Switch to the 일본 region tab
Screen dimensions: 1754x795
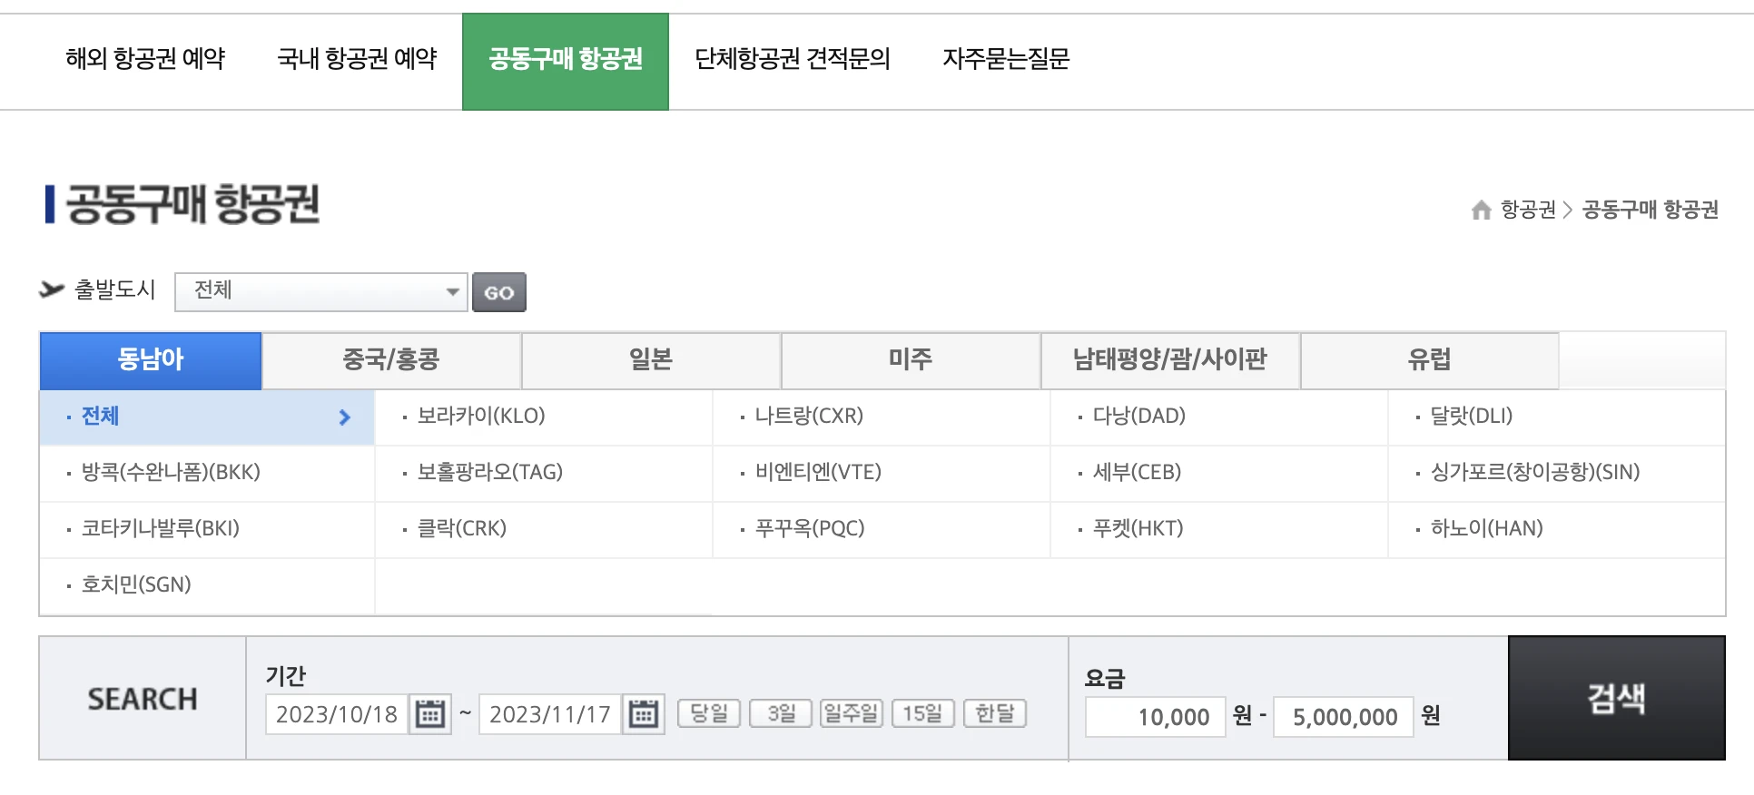point(650,359)
